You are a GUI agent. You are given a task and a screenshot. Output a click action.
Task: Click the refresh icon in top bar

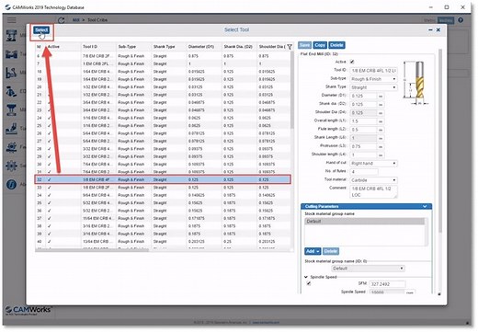pos(61,20)
